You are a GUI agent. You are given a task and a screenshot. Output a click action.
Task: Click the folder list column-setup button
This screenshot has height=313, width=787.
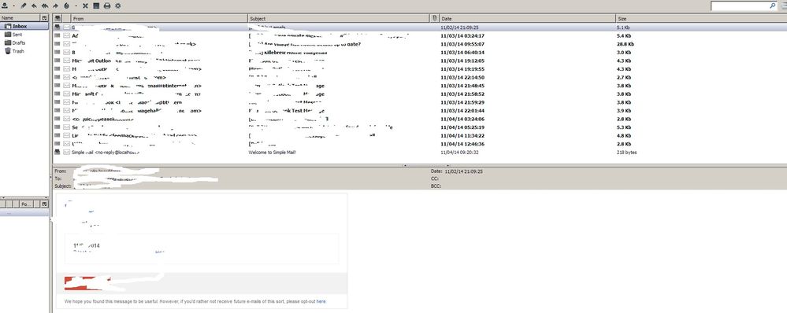pyautogui.click(x=45, y=18)
